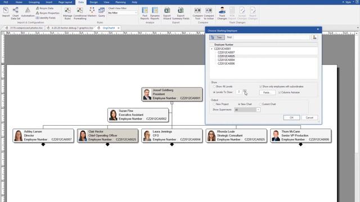Screen dimensions: 360x202
Task: Open Conditional Formatting
Action: [80, 13]
